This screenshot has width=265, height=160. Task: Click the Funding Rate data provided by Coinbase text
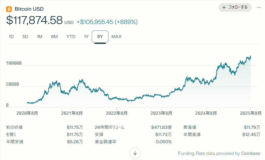click(x=219, y=153)
